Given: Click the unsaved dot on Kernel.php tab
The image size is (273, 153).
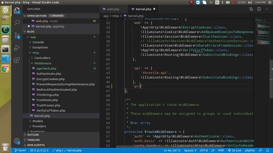Looking at the screenshot, I should 154,9.
